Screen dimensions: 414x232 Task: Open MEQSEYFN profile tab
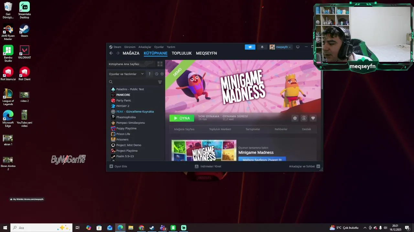click(x=206, y=53)
